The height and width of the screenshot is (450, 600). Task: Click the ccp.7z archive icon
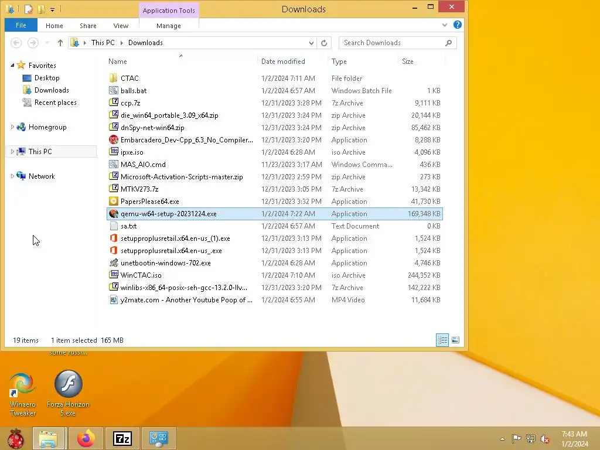(113, 103)
